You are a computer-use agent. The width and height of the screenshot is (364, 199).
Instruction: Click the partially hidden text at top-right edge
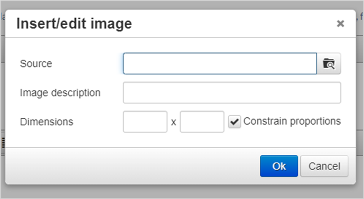361,16
